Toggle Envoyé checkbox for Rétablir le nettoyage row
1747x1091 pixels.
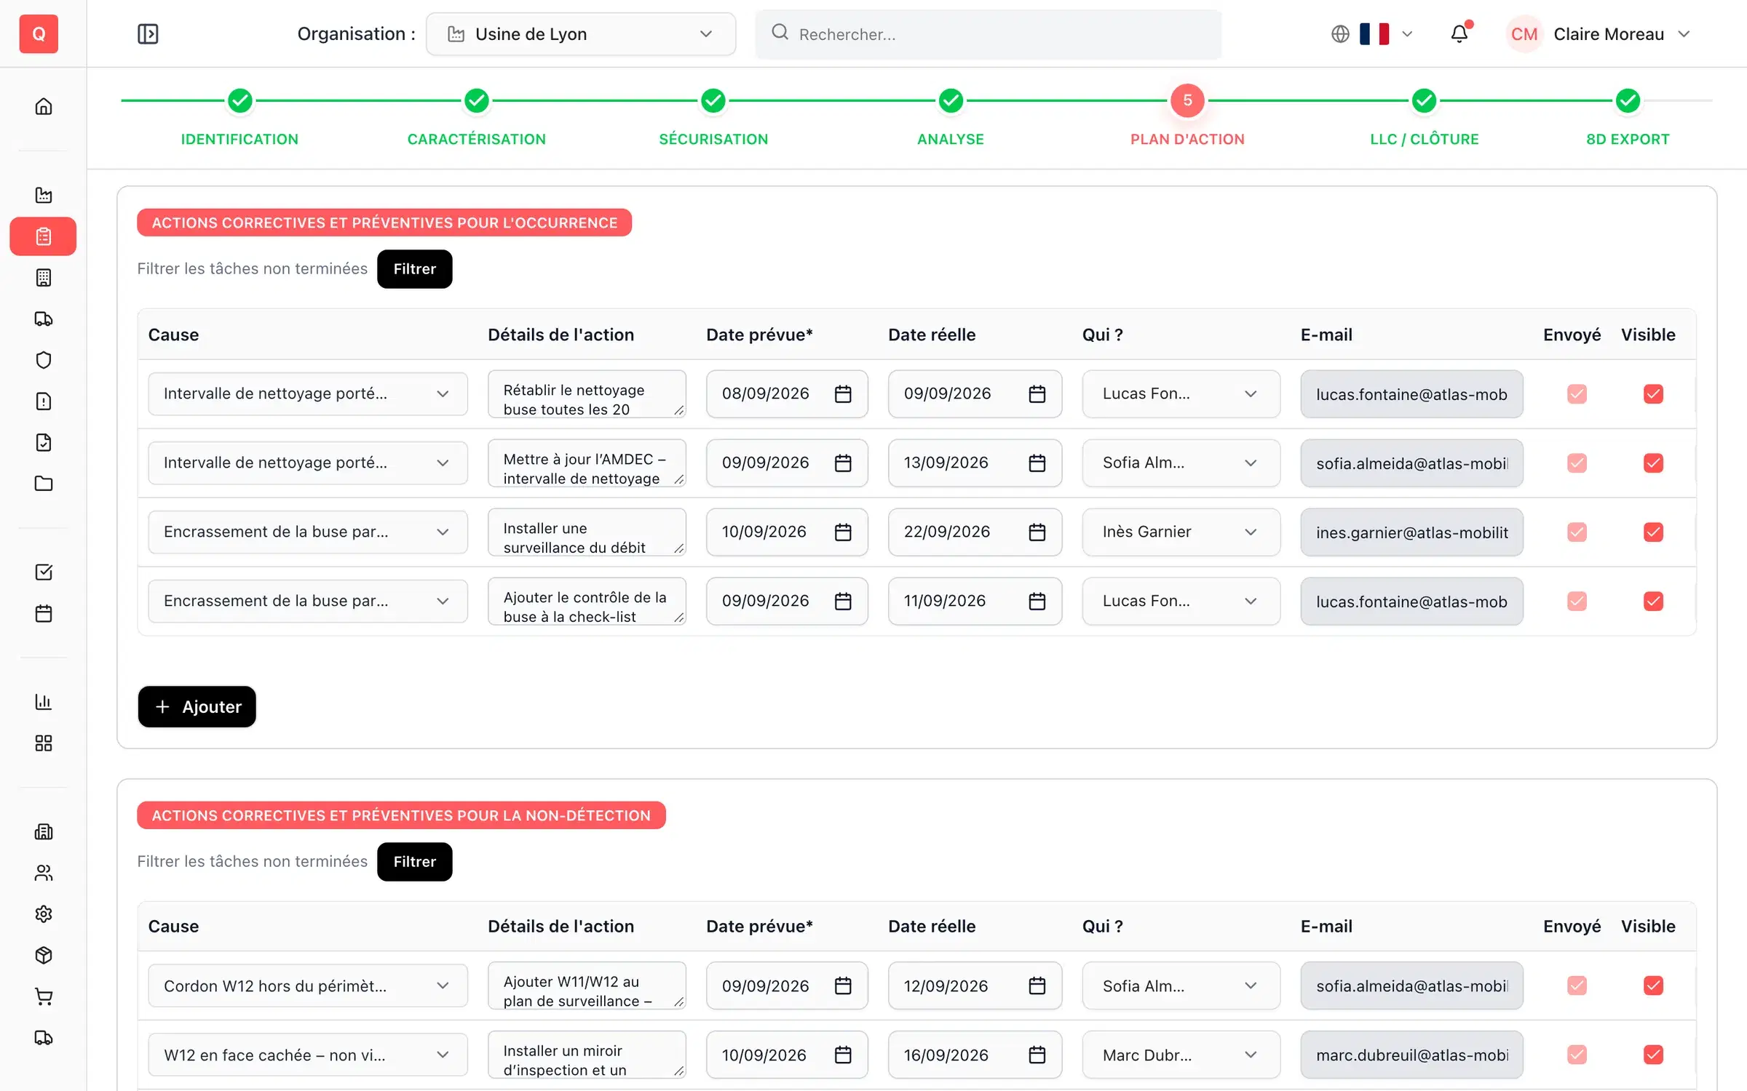click(1577, 393)
